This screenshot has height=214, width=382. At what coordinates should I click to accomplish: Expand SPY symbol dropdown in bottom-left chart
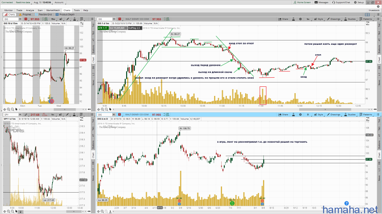[20, 115]
